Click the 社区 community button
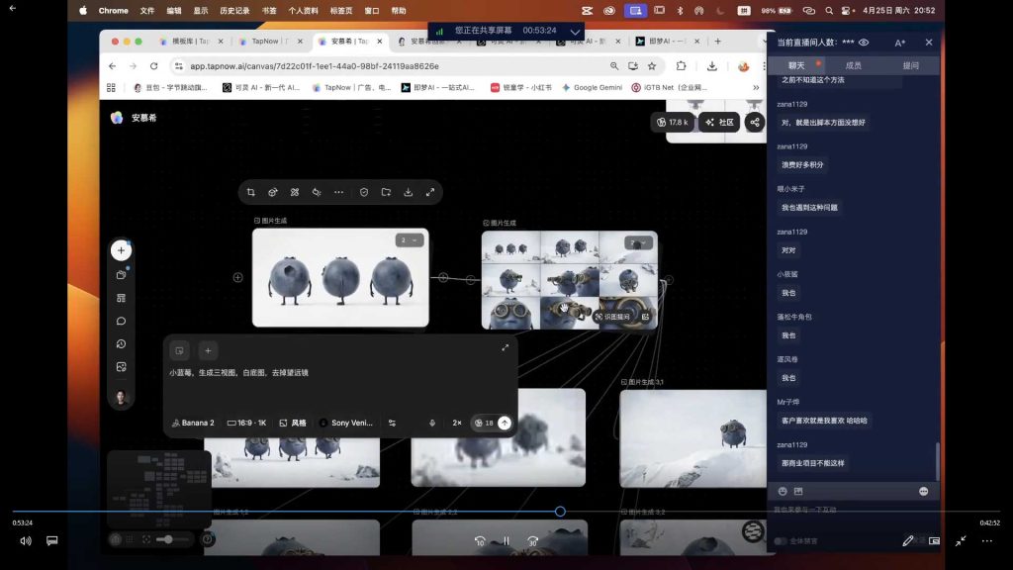 (x=719, y=122)
